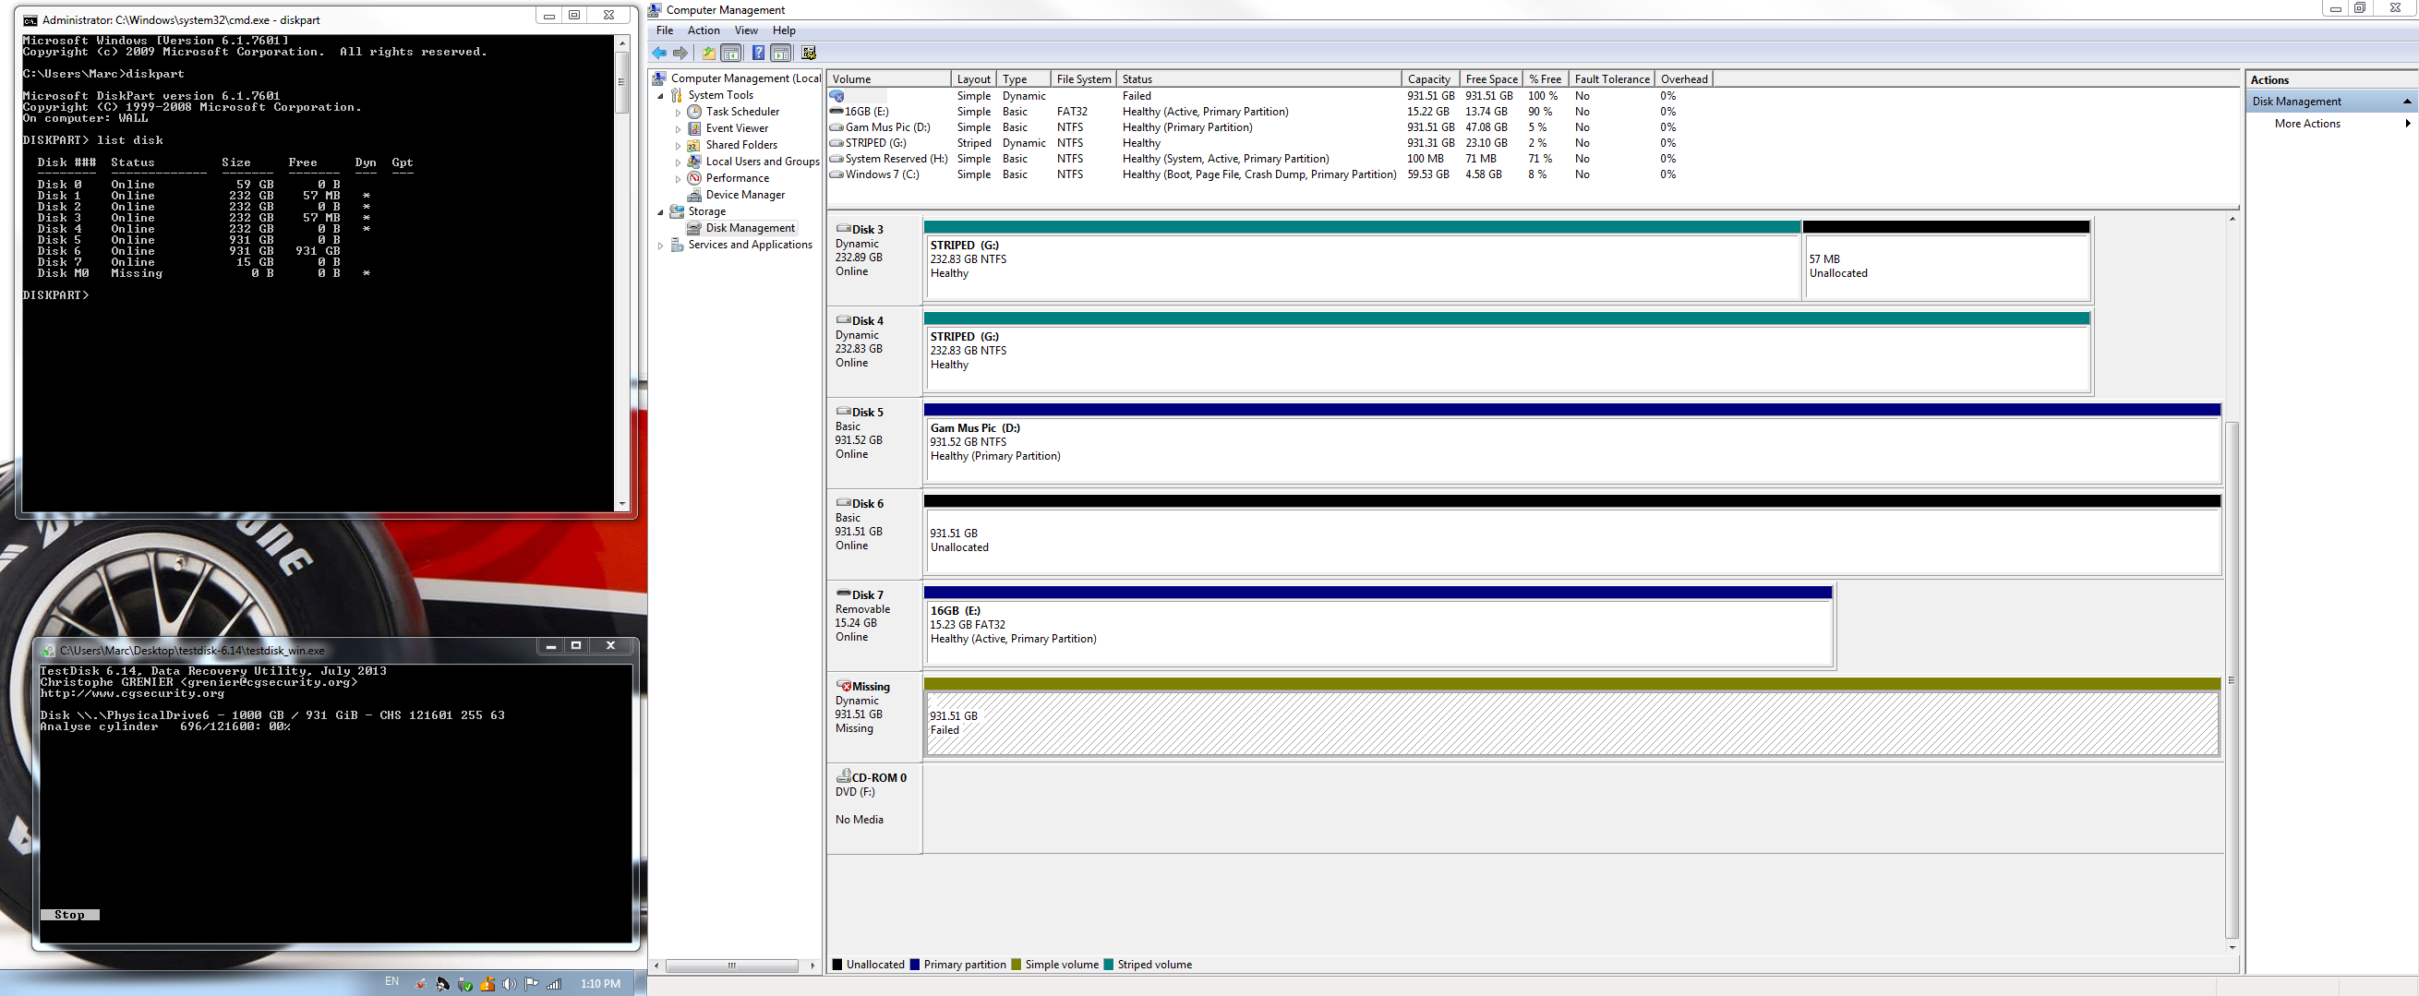Click the Up One Level folder icon
The image size is (2419, 996).
pos(708,54)
